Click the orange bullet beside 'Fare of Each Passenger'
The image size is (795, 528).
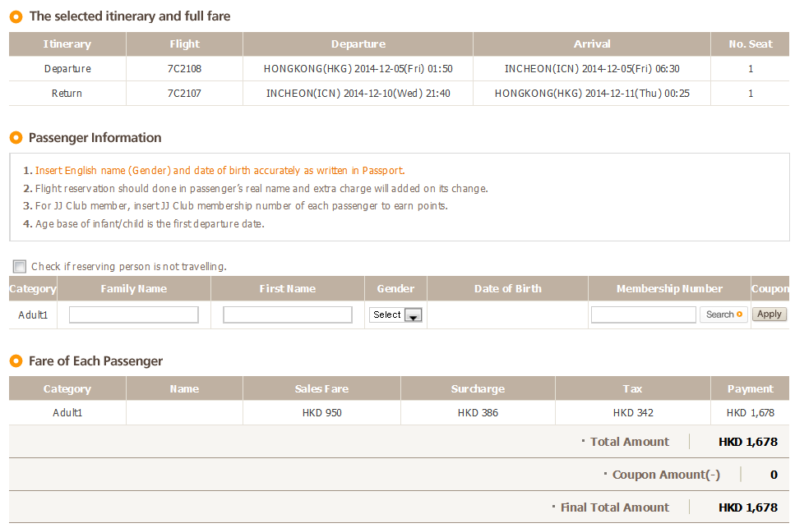point(16,361)
